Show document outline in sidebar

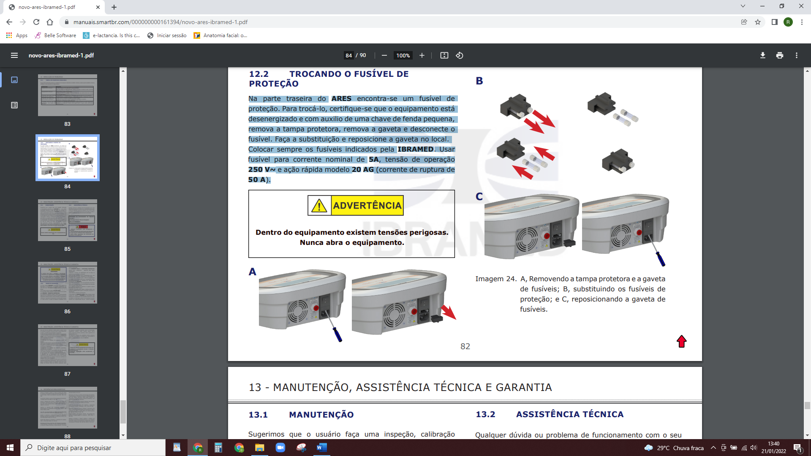pos(14,105)
